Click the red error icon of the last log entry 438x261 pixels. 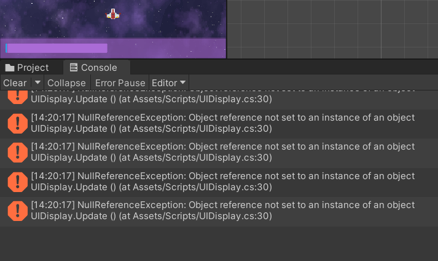click(17, 211)
